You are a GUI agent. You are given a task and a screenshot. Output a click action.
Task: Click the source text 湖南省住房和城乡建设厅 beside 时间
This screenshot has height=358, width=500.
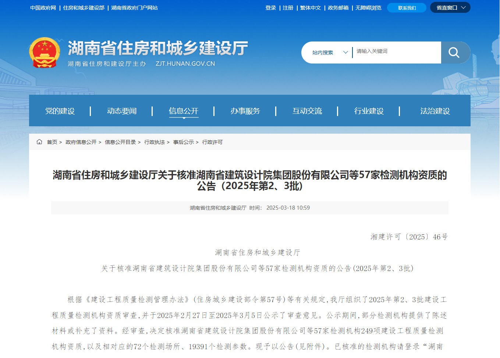coord(218,208)
